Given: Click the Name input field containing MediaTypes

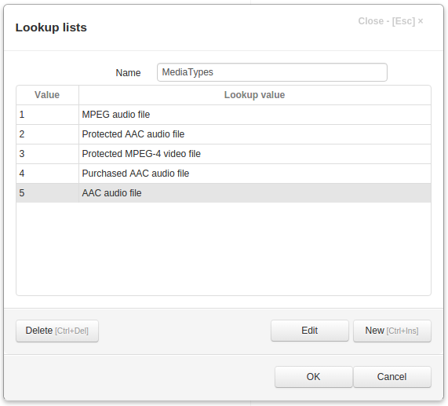Looking at the screenshot, I should point(272,72).
